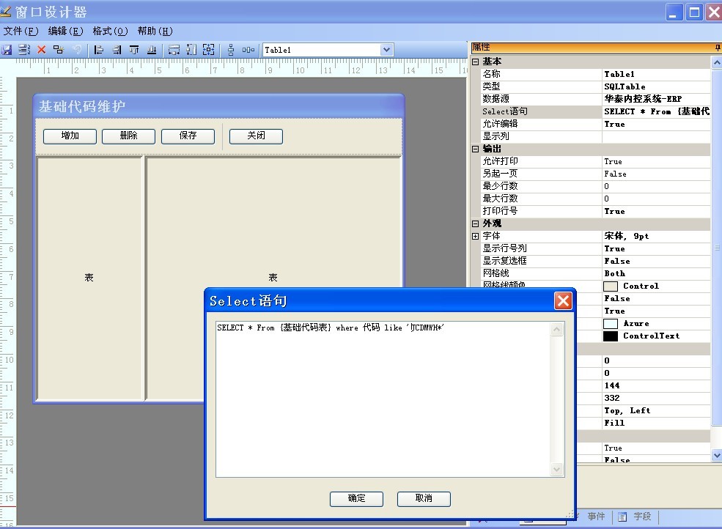Click the align top edges icon
Viewport: 722px width, 529px height.
coord(134,50)
